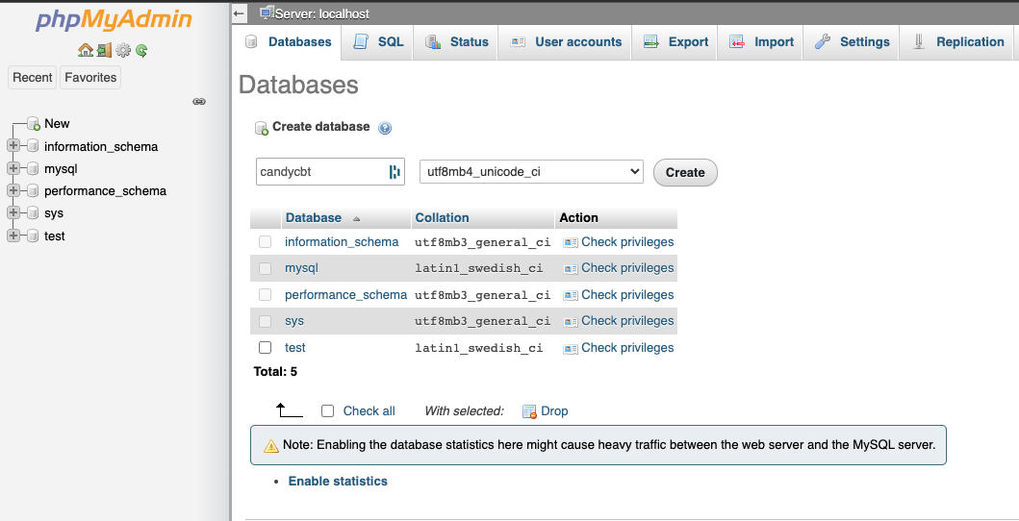Collapse navigation panel with left arrow
This screenshot has width=1019, height=521.
240,12
